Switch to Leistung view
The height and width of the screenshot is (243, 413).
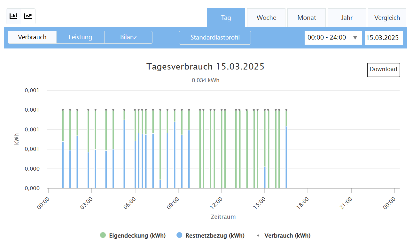[80, 37]
